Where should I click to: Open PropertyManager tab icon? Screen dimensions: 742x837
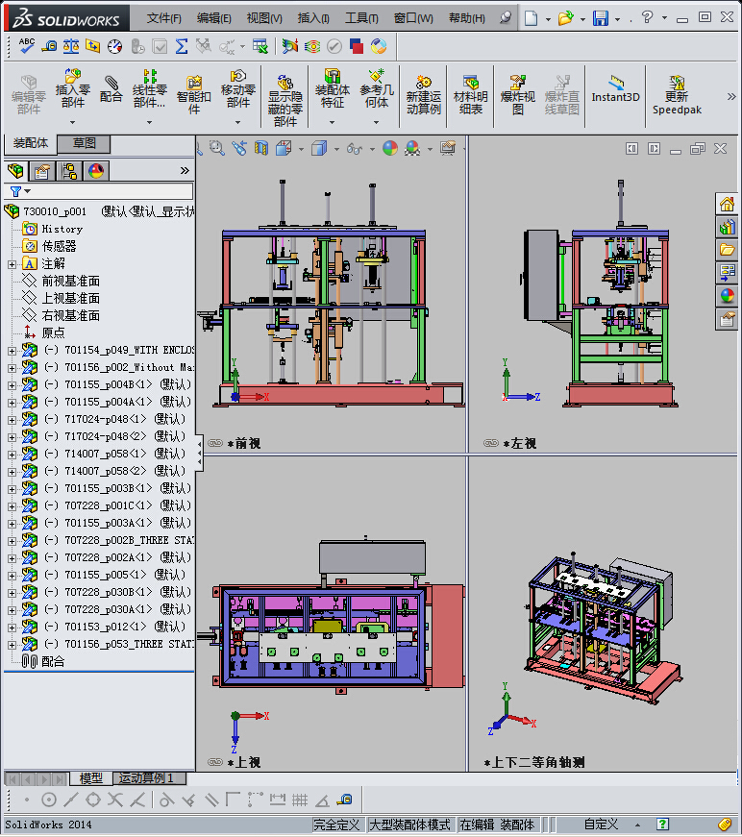[x=42, y=171]
